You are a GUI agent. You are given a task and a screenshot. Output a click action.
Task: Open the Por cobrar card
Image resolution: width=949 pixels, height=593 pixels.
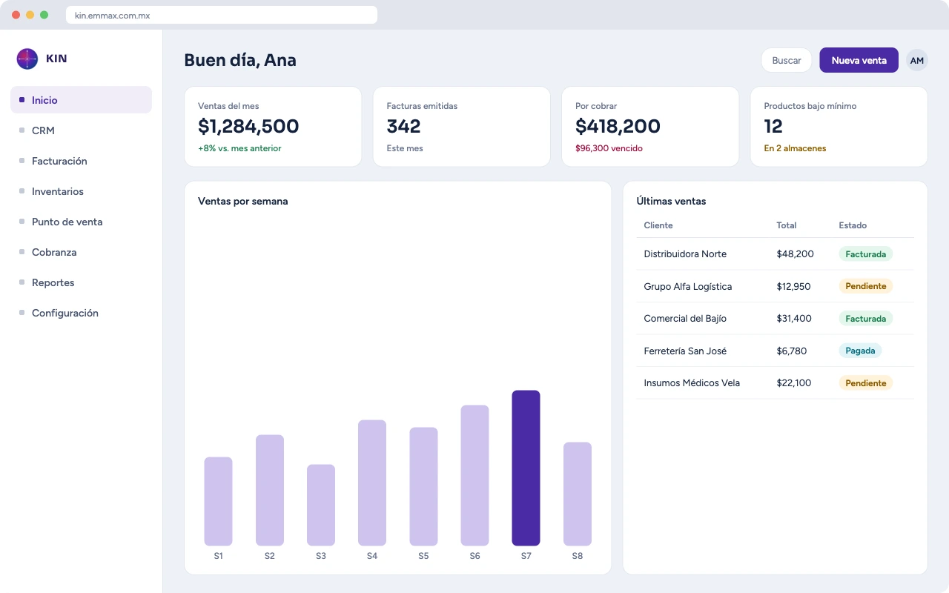[x=650, y=127]
